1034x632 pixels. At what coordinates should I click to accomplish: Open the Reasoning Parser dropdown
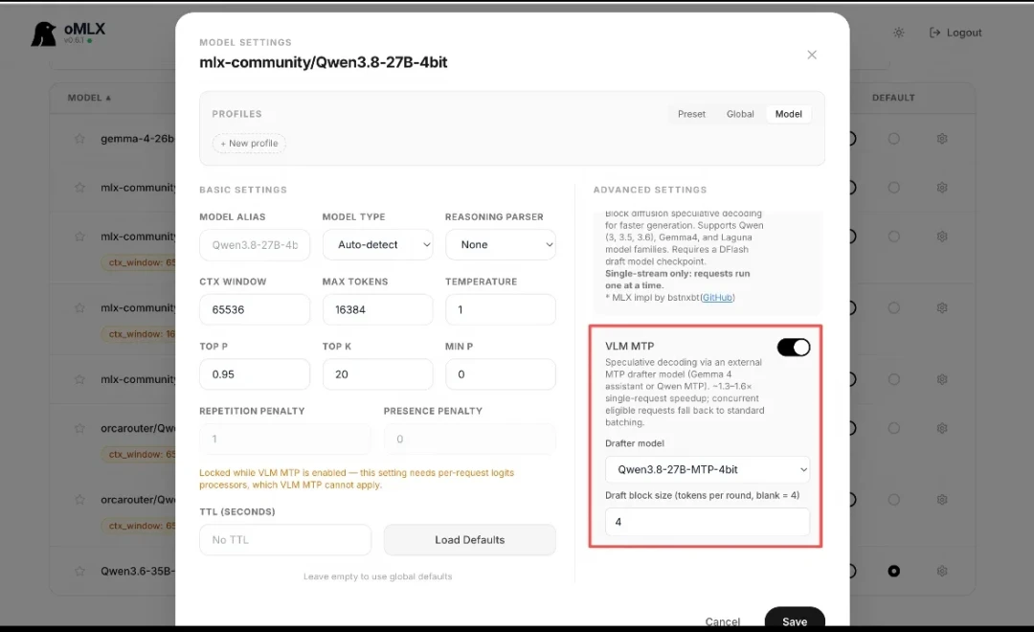click(501, 245)
